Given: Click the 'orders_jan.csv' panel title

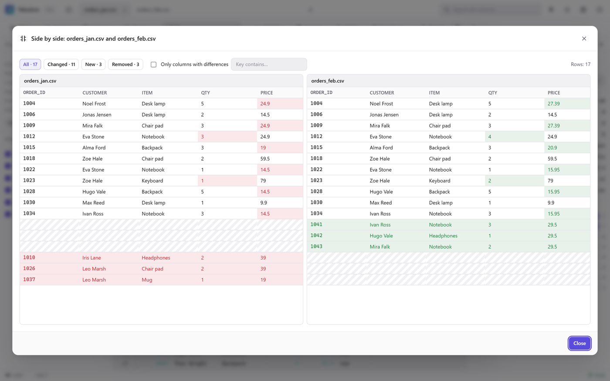Looking at the screenshot, I should tap(40, 81).
